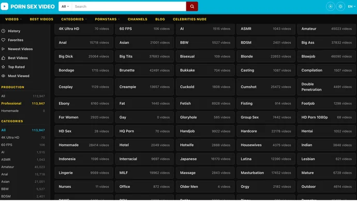Select Professional production filter

[x=23, y=103]
